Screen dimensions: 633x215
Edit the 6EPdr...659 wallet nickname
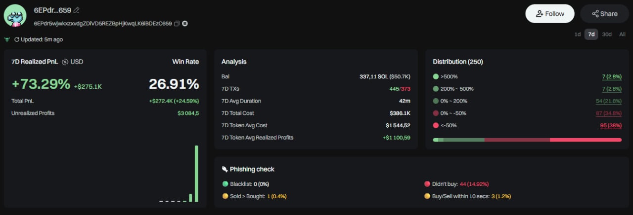(76, 10)
